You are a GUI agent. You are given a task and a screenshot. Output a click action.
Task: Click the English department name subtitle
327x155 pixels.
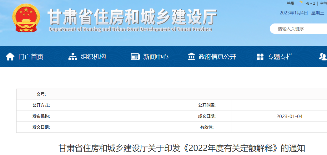point(130,29)
